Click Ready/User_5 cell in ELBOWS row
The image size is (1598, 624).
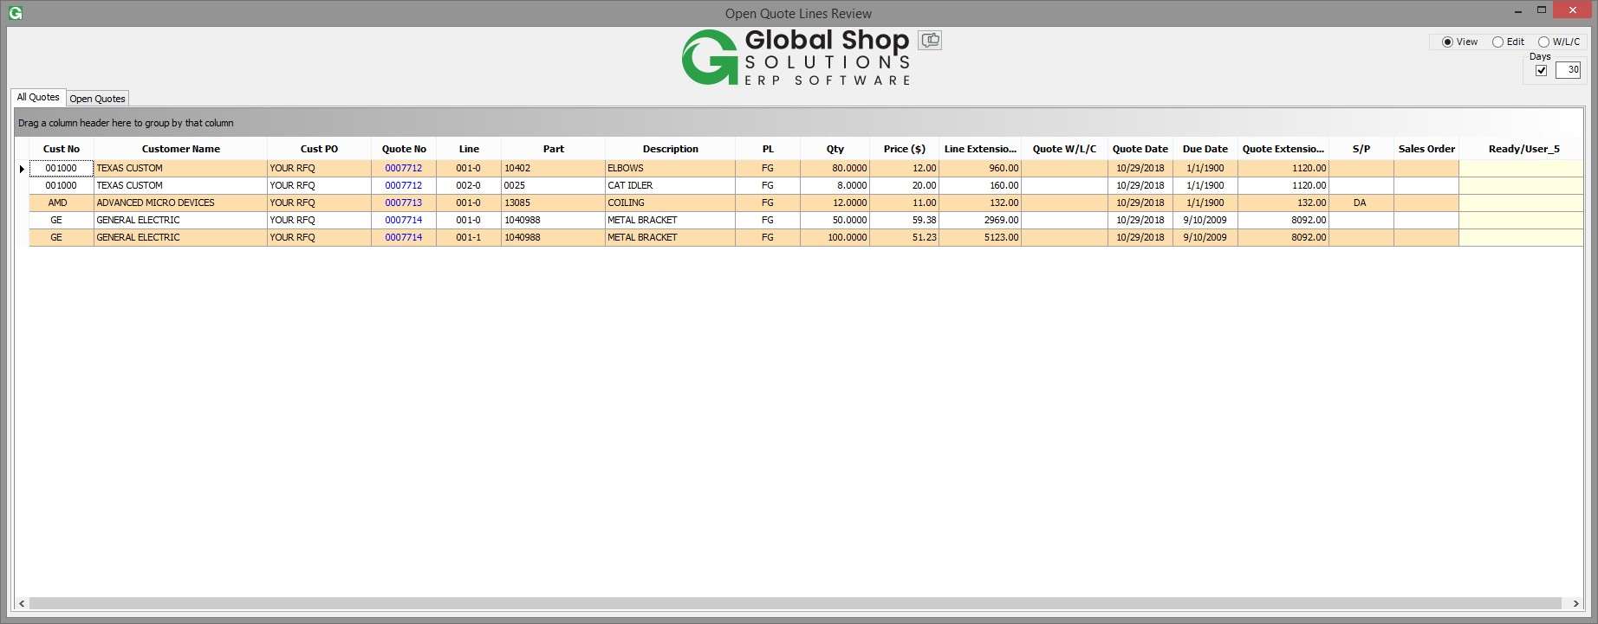tap(1522, 168)
